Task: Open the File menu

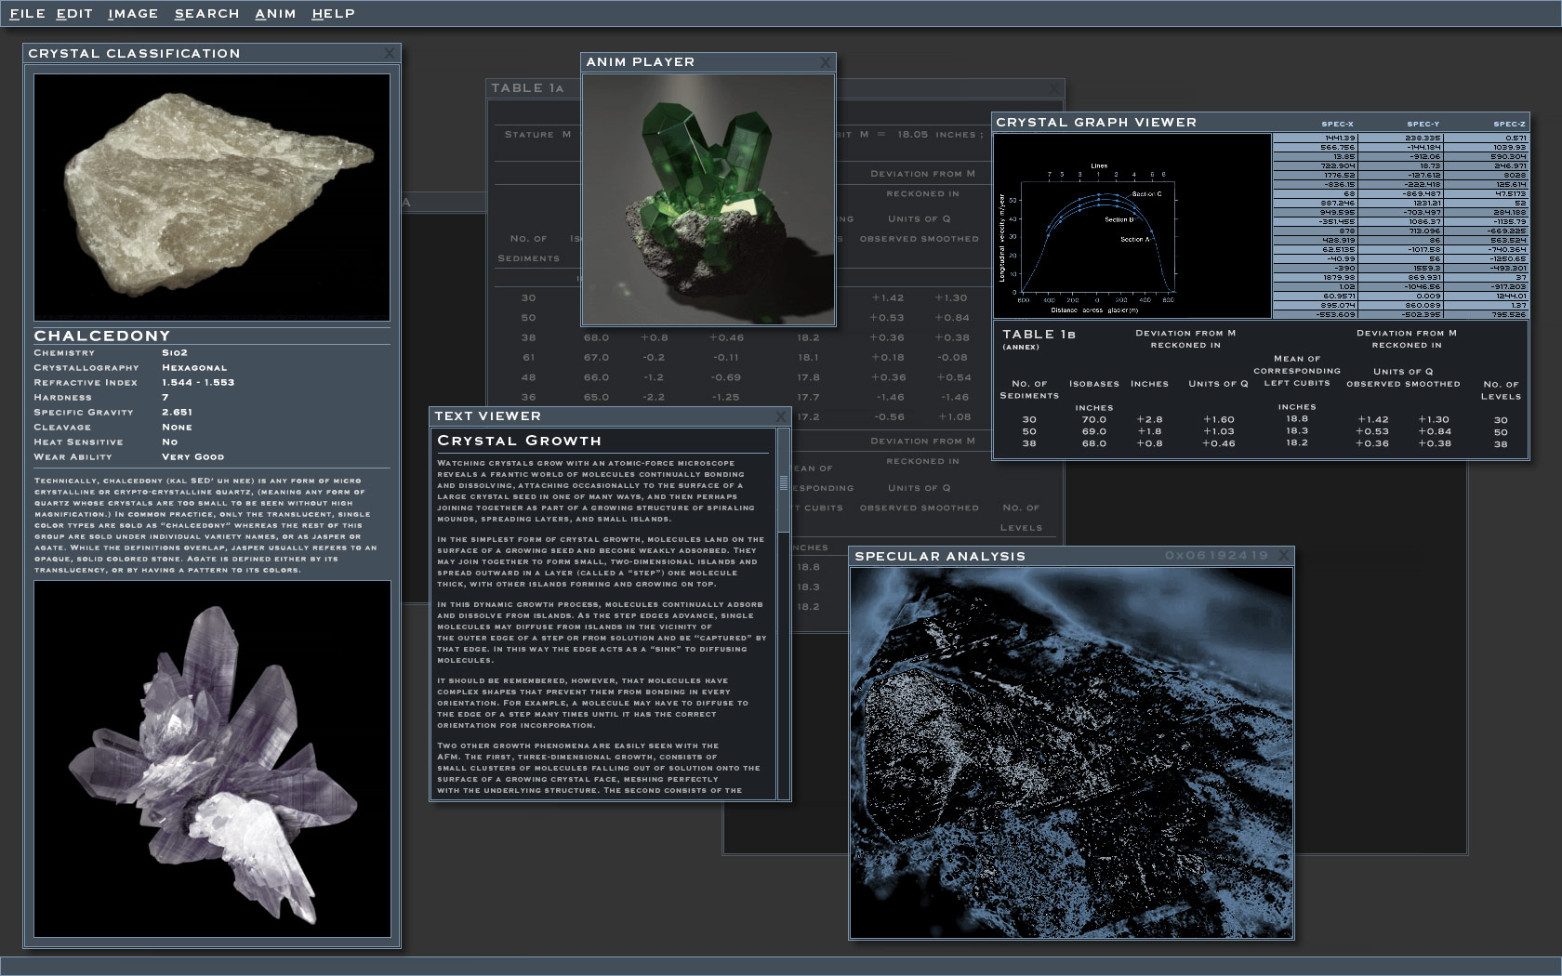Action: tap(27, 14)
